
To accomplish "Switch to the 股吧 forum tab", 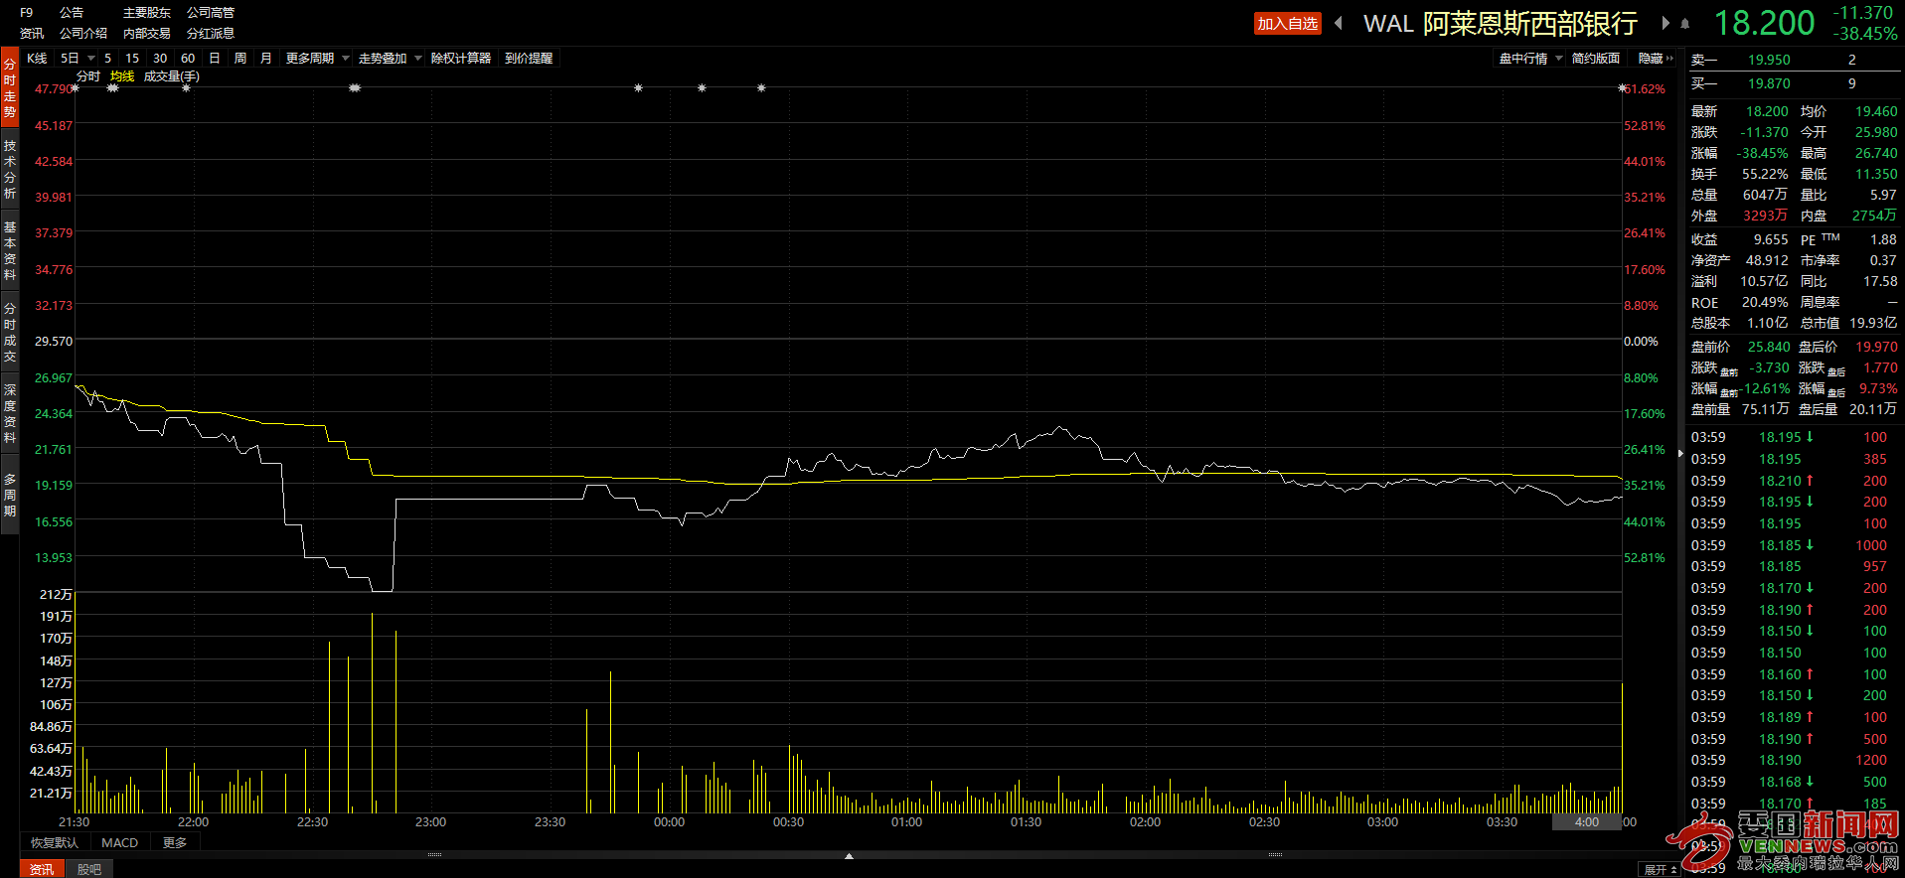I will coord(89,869).
